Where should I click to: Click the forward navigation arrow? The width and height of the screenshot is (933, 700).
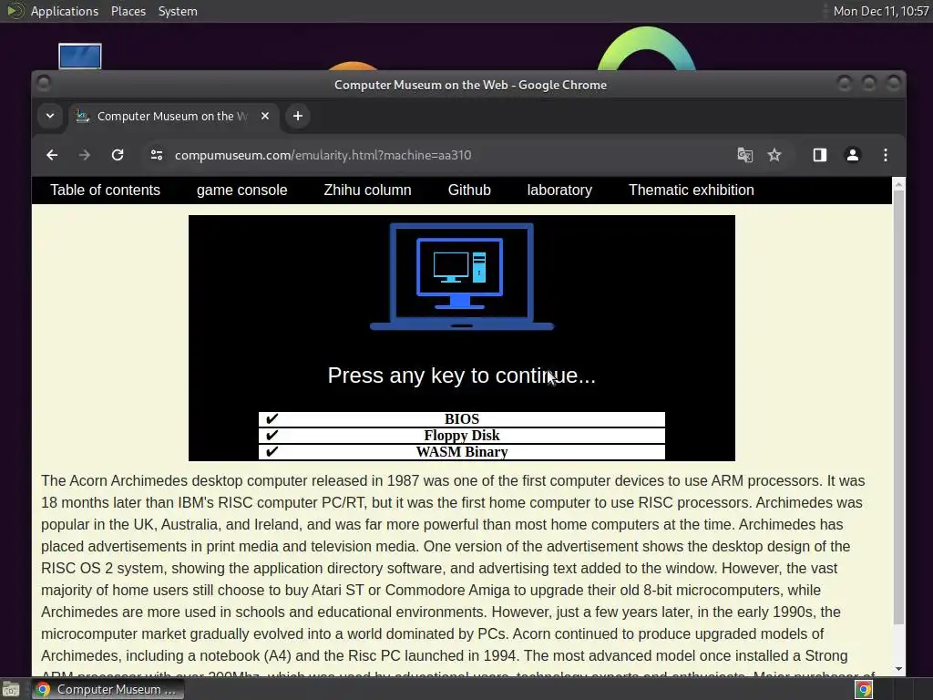(x=85, y=155)
